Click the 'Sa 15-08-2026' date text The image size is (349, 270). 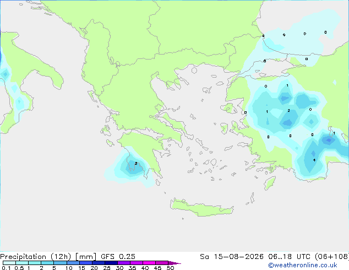point(232,257)
